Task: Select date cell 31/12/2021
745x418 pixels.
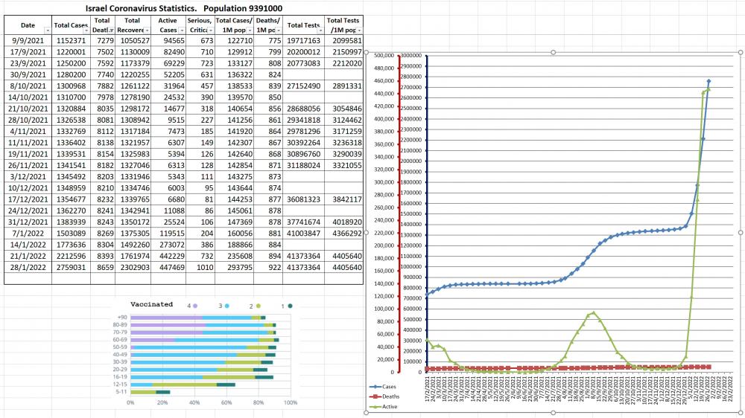Action: [28, 222]
